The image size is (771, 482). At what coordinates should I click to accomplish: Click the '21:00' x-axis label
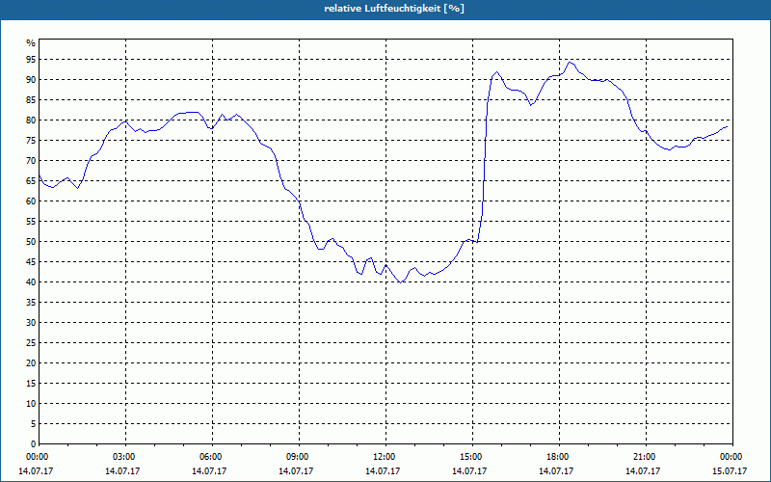(646, 457)
